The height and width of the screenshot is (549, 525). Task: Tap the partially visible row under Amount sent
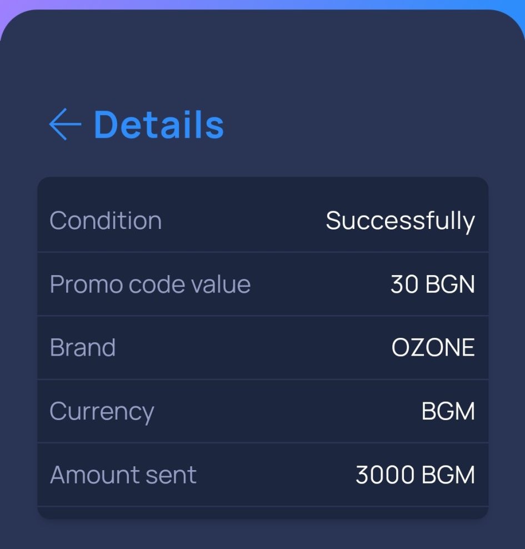[x=263, y=513]
